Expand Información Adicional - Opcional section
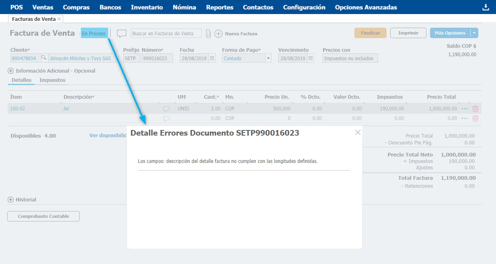Screen dimensions: 496x264 [x=10, y=71]
